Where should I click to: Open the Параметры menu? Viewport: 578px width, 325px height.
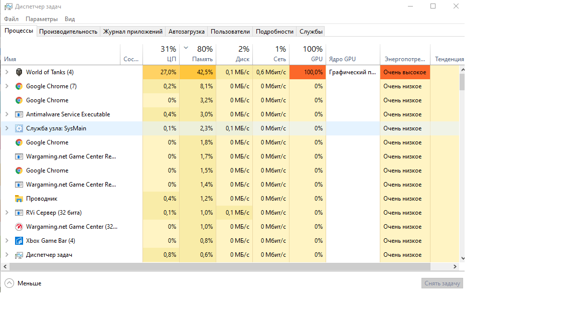(42, 19)
